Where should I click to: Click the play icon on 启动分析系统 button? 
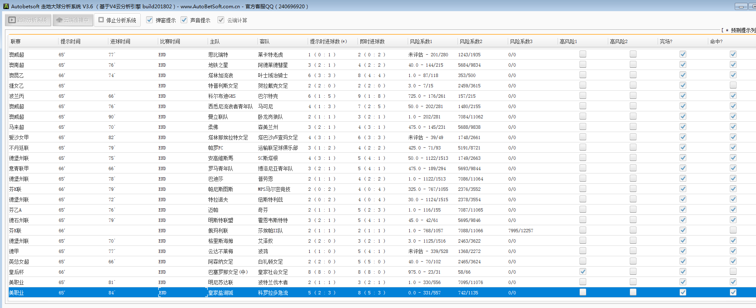(x=12, y=20)
